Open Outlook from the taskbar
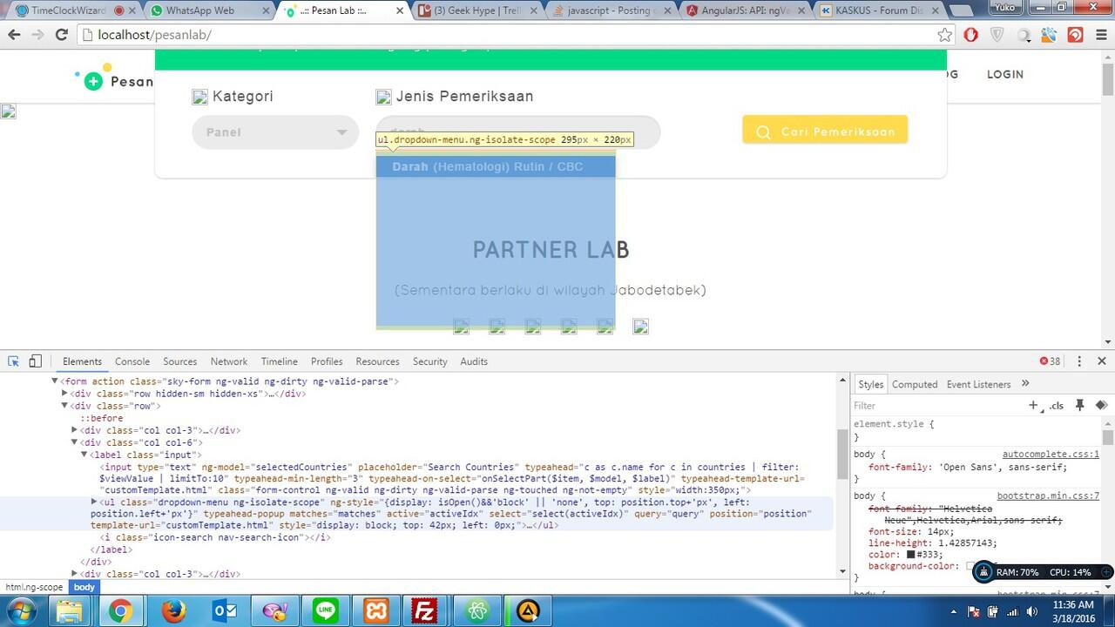Image resolution: width=1115 pixels, height=627 pixels. click(x=225, y=611)
